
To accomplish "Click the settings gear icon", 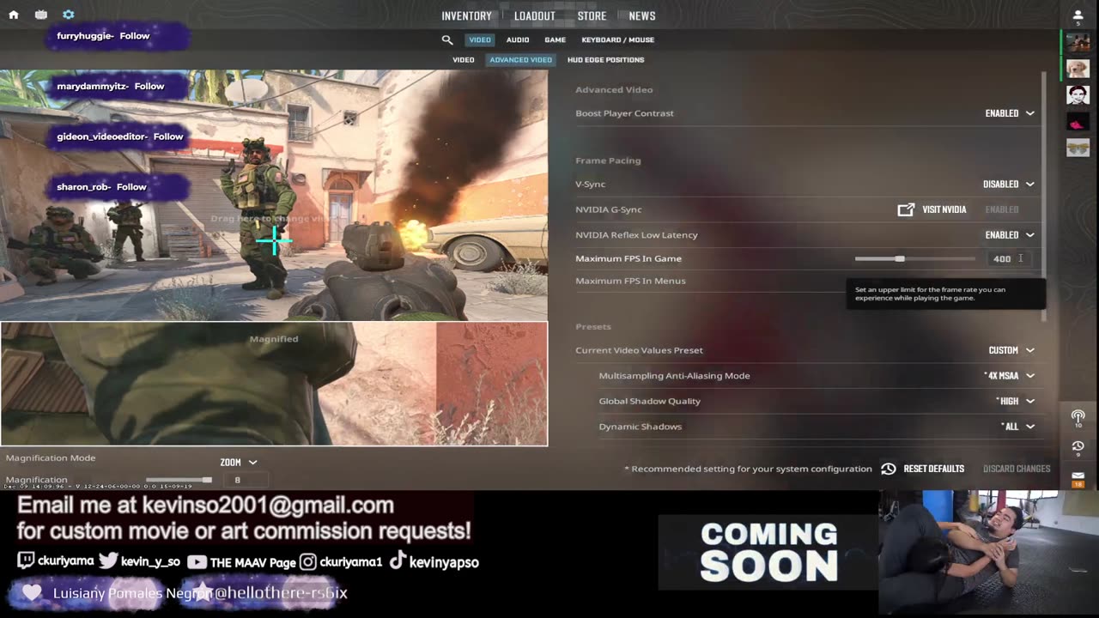I will [x=69, y=15].
